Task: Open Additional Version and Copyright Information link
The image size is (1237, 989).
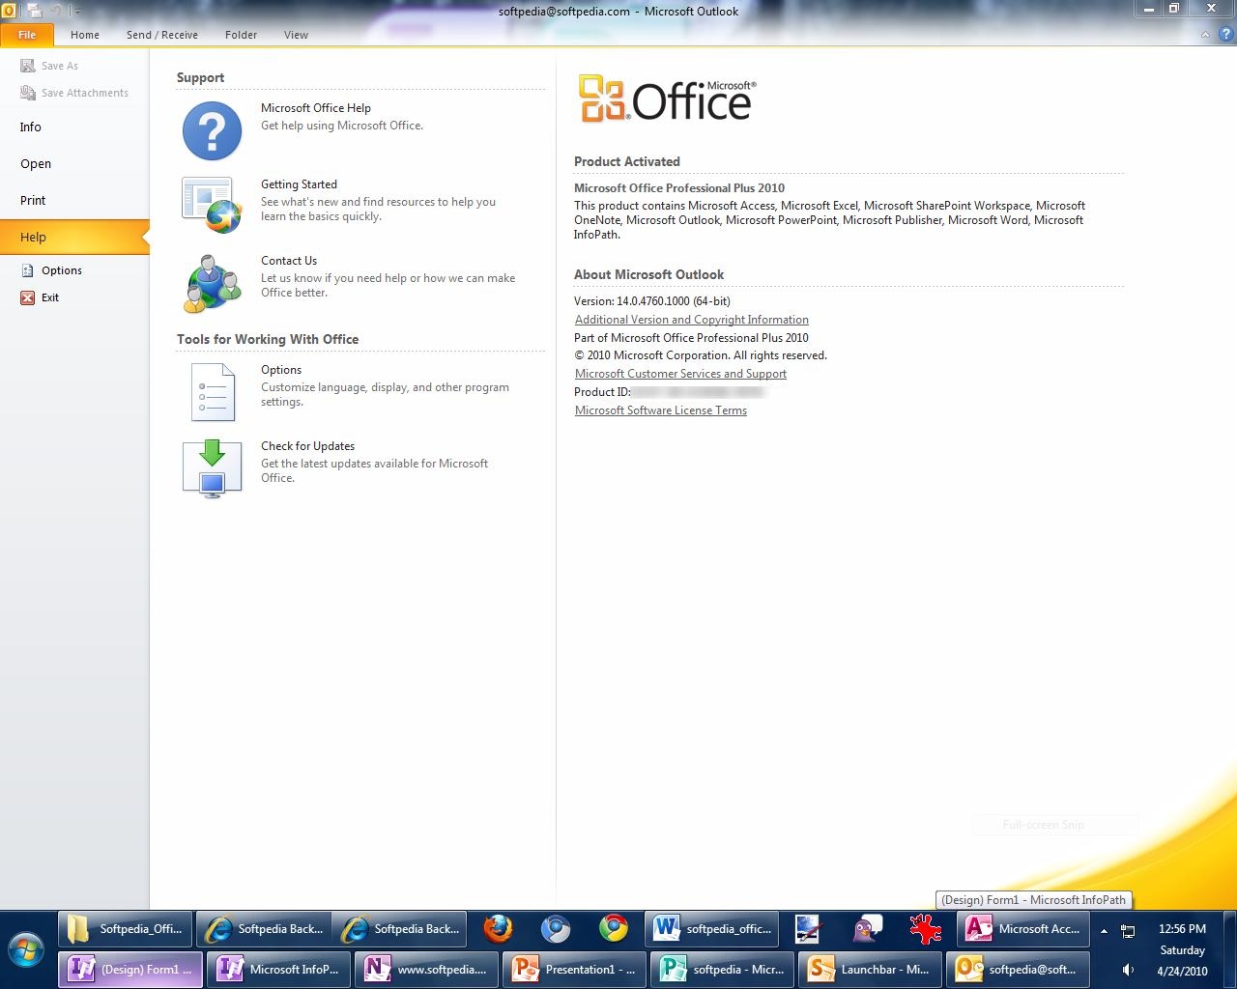Action: tap(691, 320)
